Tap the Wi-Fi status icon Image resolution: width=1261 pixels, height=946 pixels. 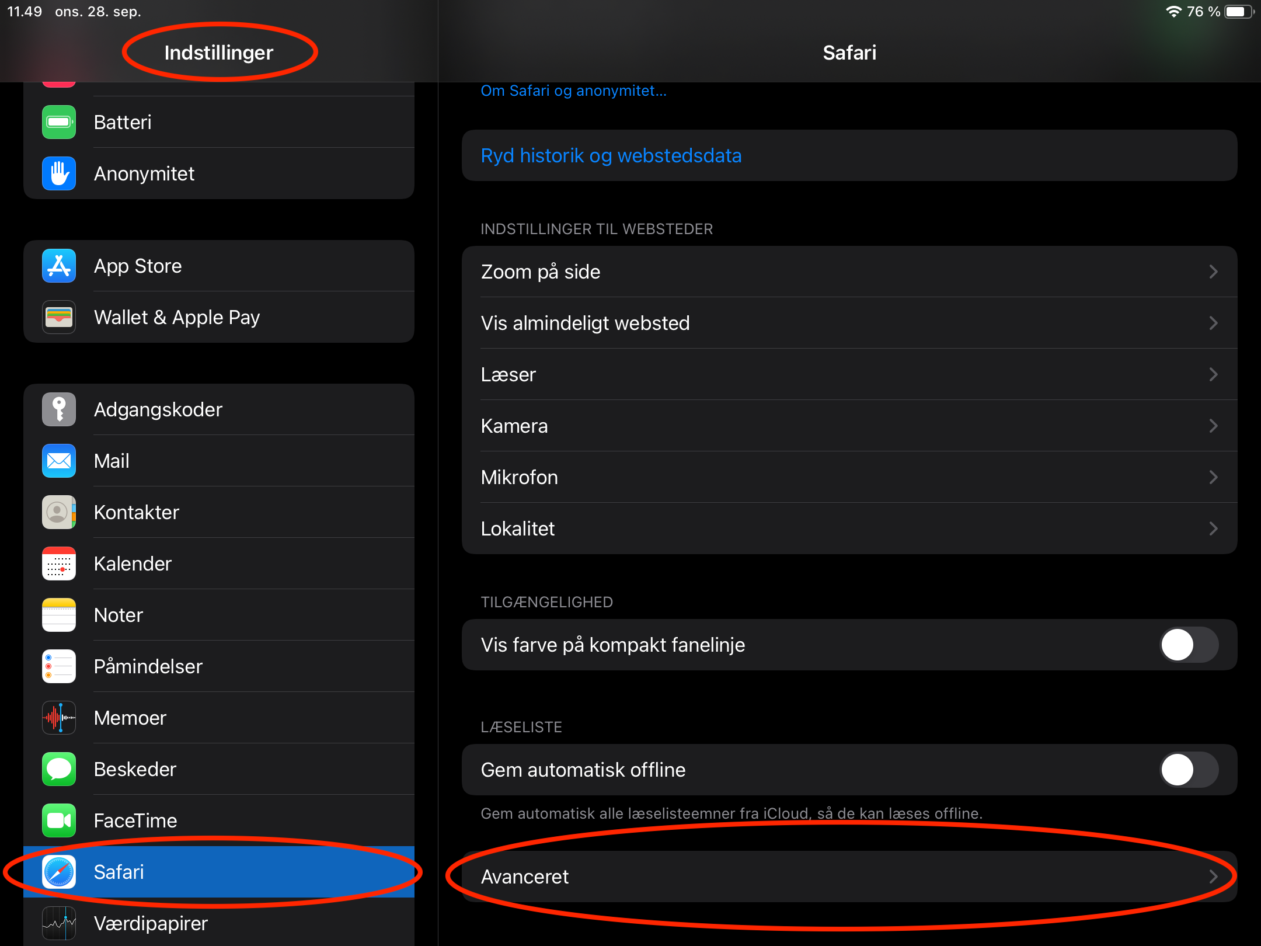click(x=1173, y=12)
